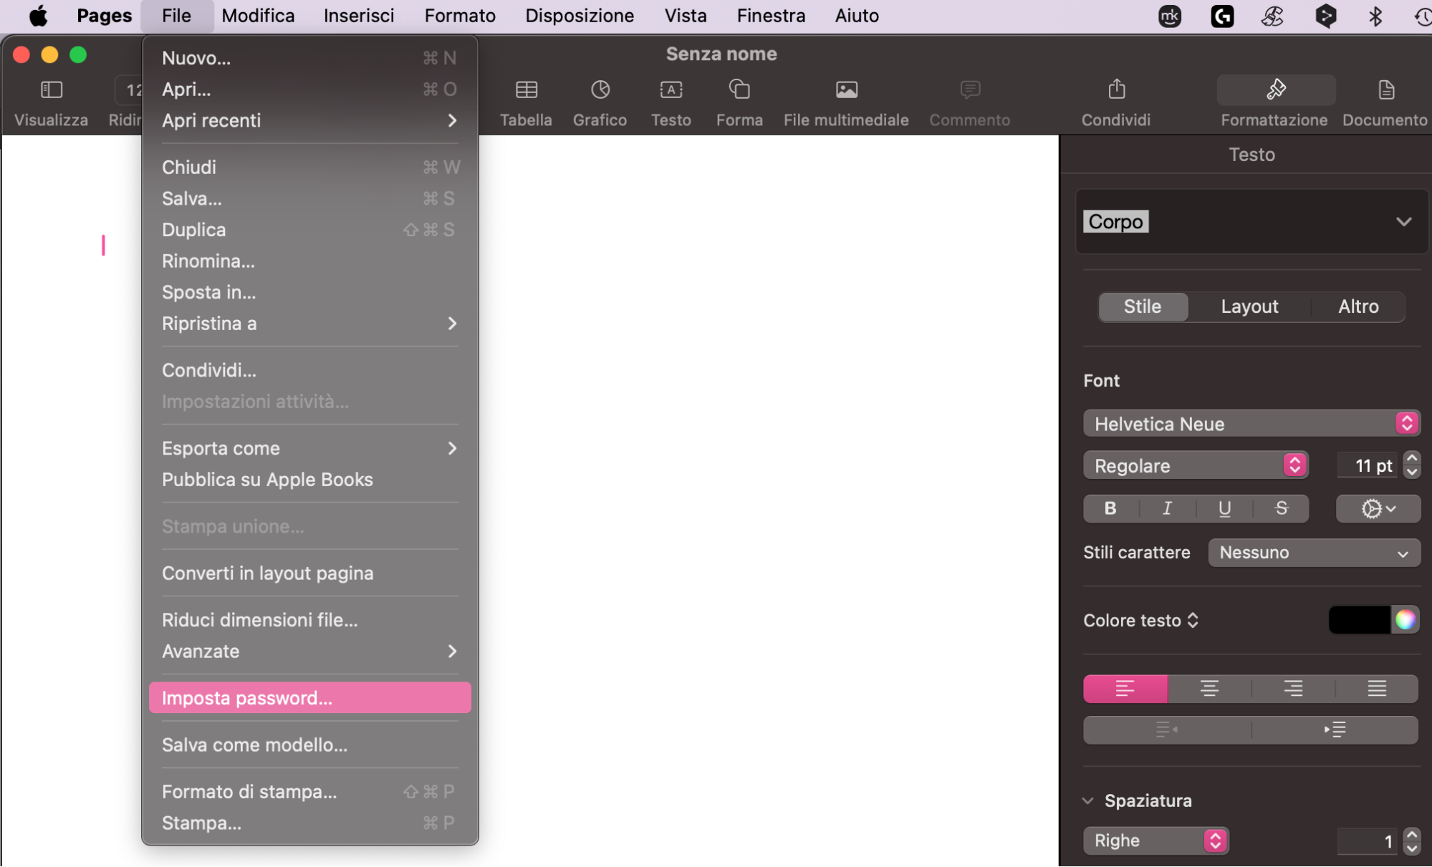This screenshot has width=1432, height=867.
Task: Choose Riduci dimensioni file
Action: (309, 620)
